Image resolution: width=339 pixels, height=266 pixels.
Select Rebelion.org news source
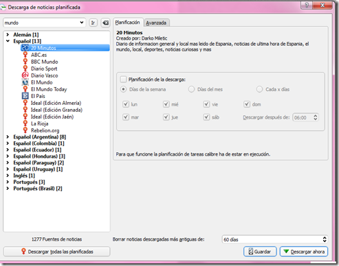pyautogui.click(x=45, y=130)
